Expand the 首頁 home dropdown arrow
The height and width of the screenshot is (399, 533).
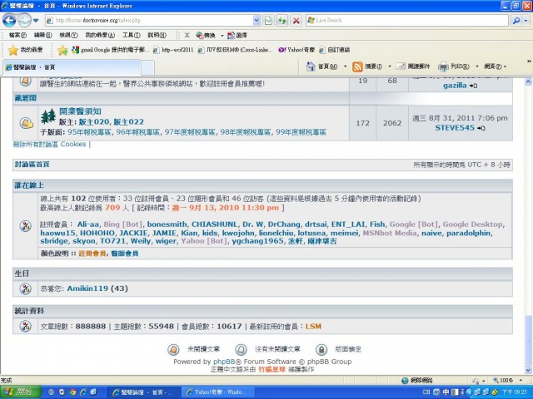(x=345, y=66)
